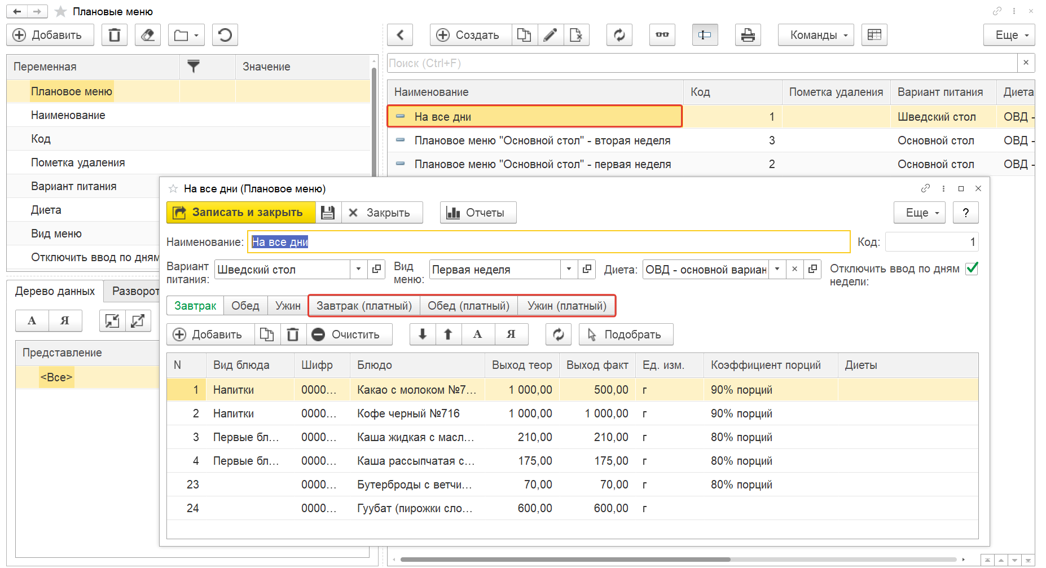Expand the Вариант питания dropdown
The width and height of the screenshot is (1046, 568).
coord(358,270)
